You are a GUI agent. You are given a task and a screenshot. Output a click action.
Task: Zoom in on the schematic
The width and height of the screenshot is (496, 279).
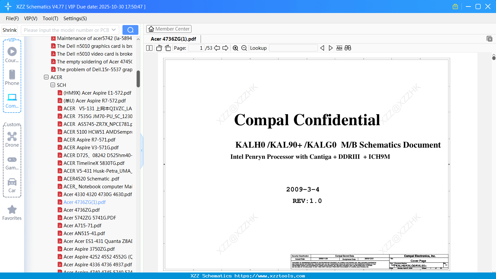[235, 48]
